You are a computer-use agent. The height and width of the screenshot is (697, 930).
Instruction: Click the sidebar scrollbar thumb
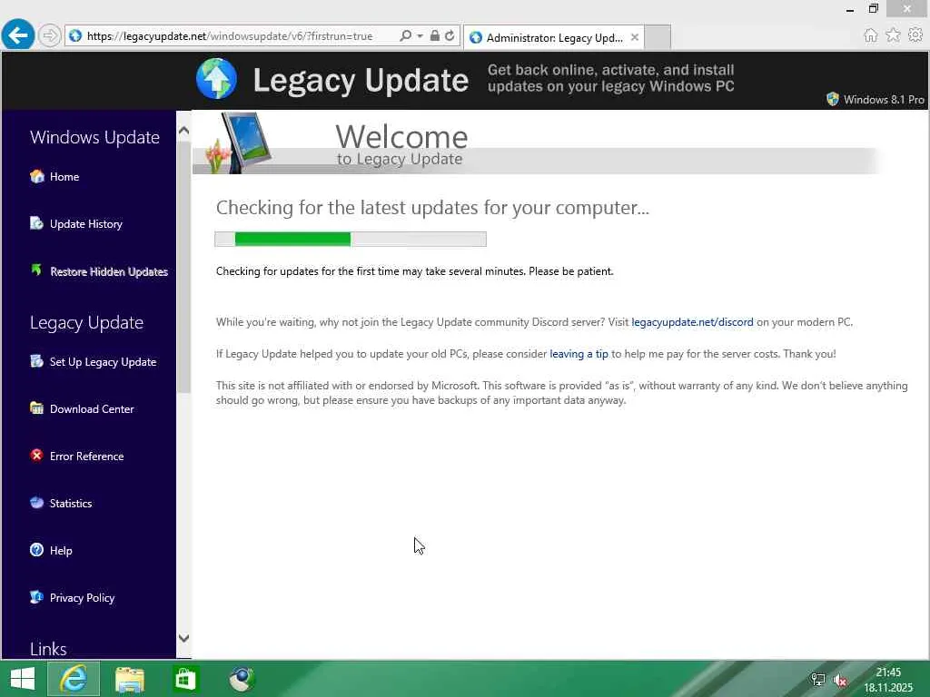[183, 267]
